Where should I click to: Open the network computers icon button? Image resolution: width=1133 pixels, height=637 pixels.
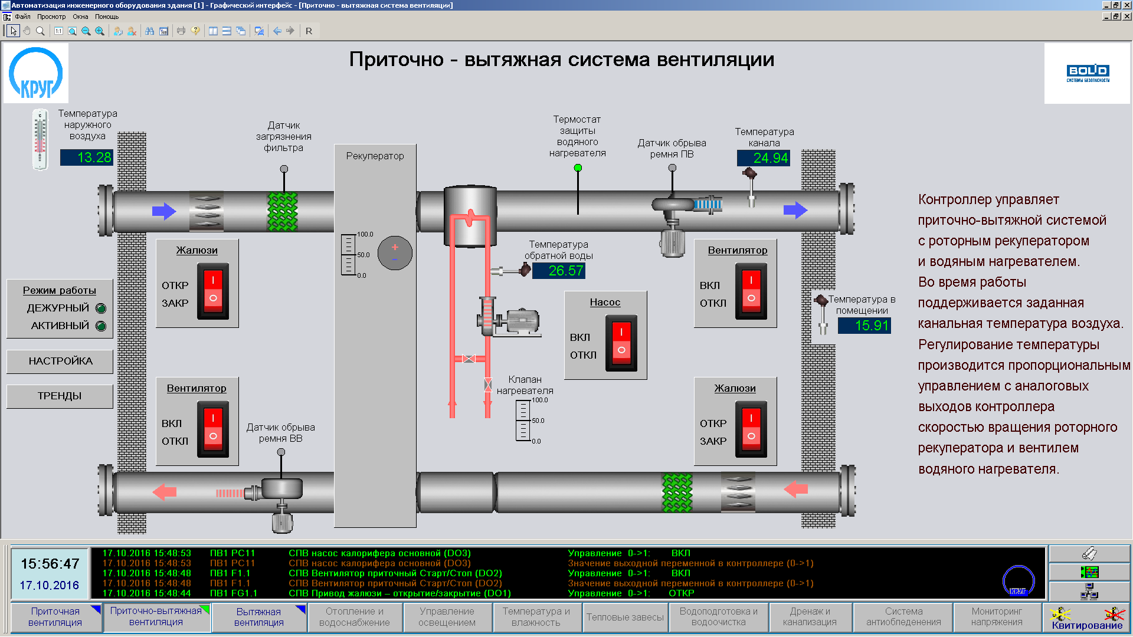click(x=1089, y=591)
